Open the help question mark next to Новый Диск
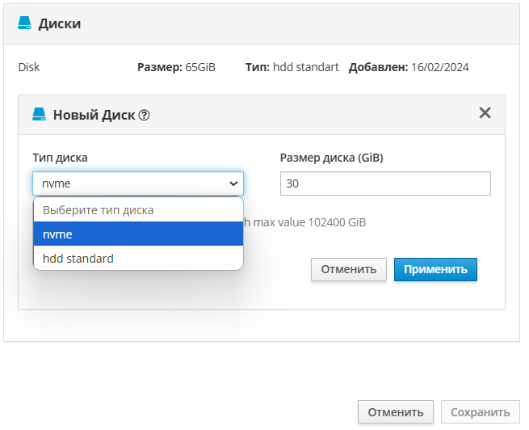The width and height of the screenshot is (529, 430). click(x=144, y=115)
